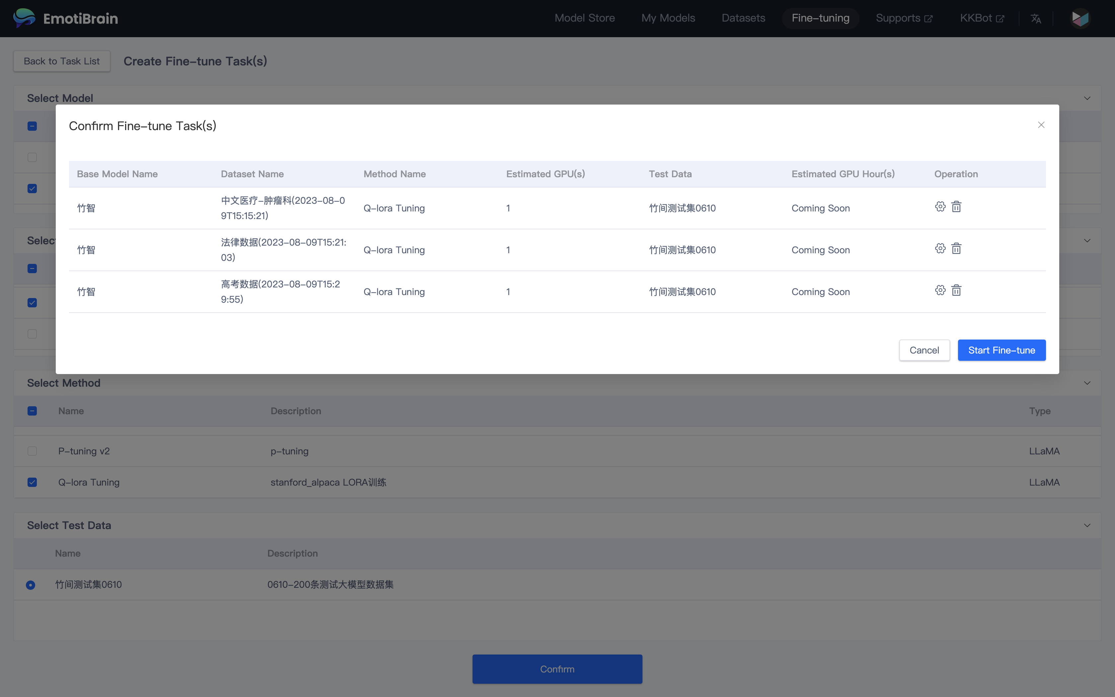Viewport: 1115px width, 697px height.
Task: Select the 竹间测试集0610 radio button
Action: click(x=31, y=584)
